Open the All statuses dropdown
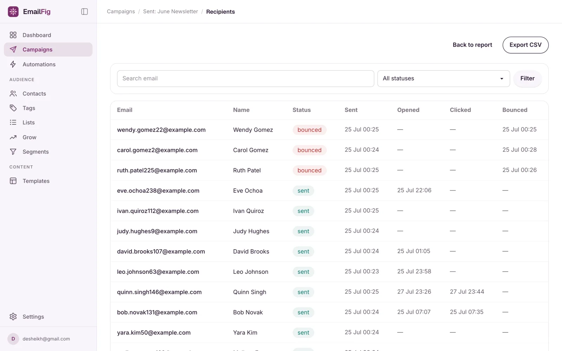Image resolution: width=562 pixels, height=351 pixels. point(444,79)
